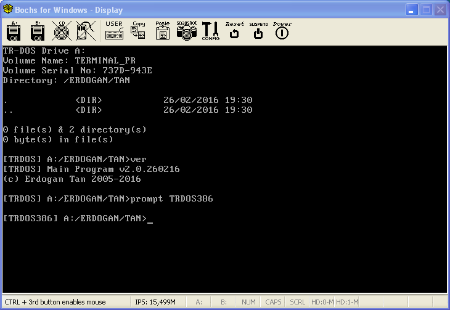Click 'CTRL + 3rd button enables mouse' text
Image resolution: width=450 pixels, height=310 pixels.
[55, 302]
